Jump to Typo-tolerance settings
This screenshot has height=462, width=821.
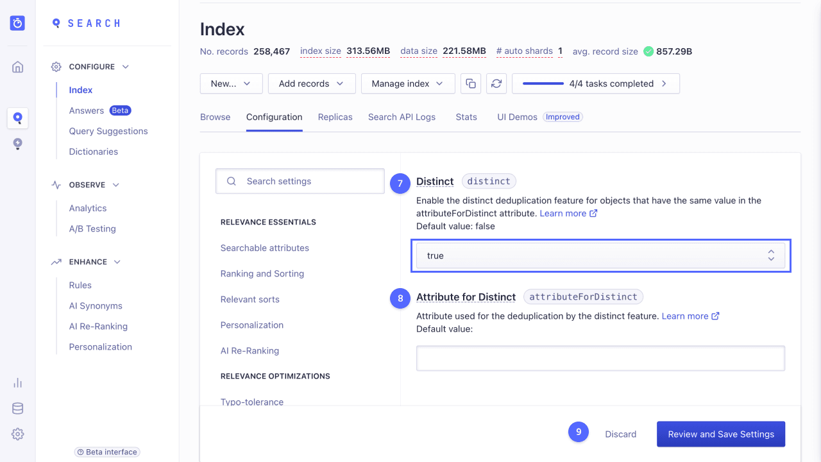pos(252,402)
